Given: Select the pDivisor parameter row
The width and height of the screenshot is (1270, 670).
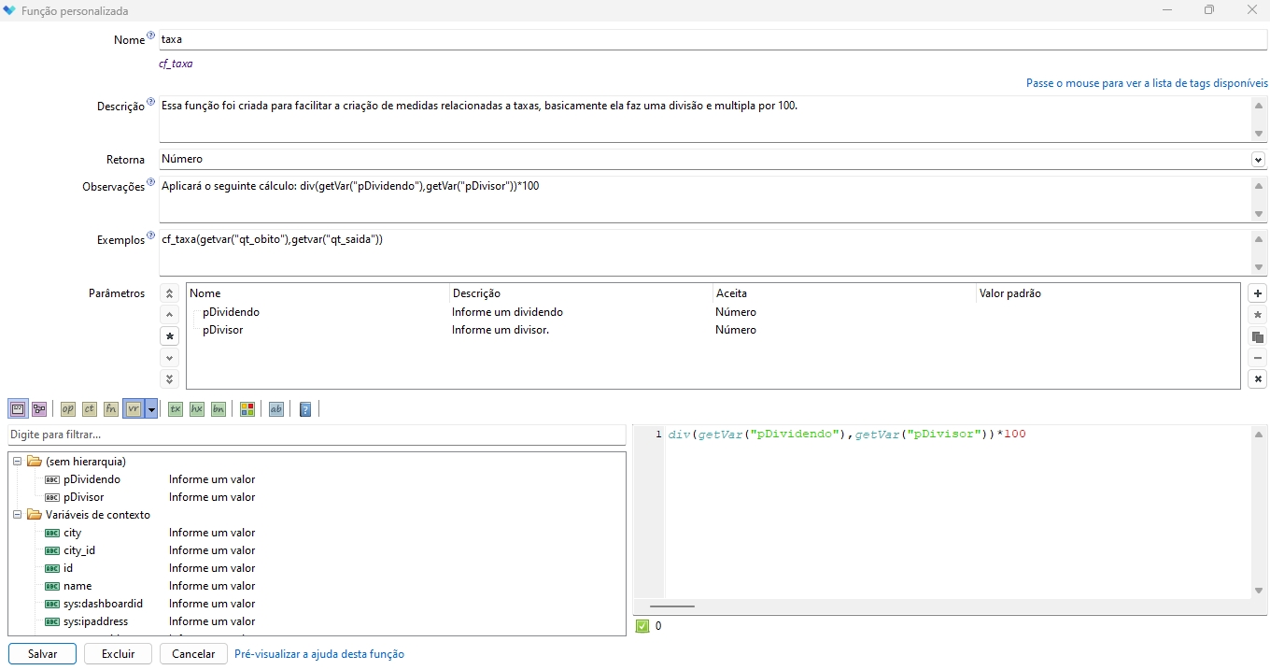Looking at the screenshot, I should pos(222,330).
